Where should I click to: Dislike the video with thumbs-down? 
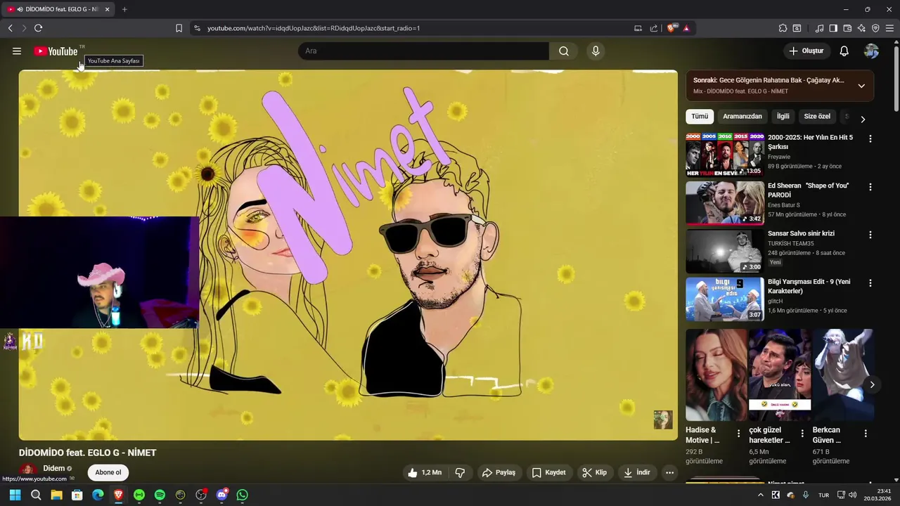(460, 473)
